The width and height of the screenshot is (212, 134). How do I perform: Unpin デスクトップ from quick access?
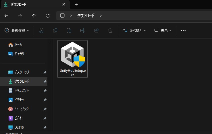[45, 72]
